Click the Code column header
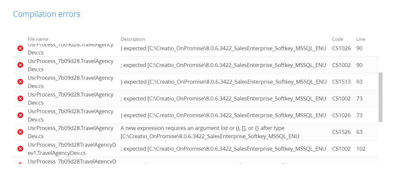 coord(338,39)
